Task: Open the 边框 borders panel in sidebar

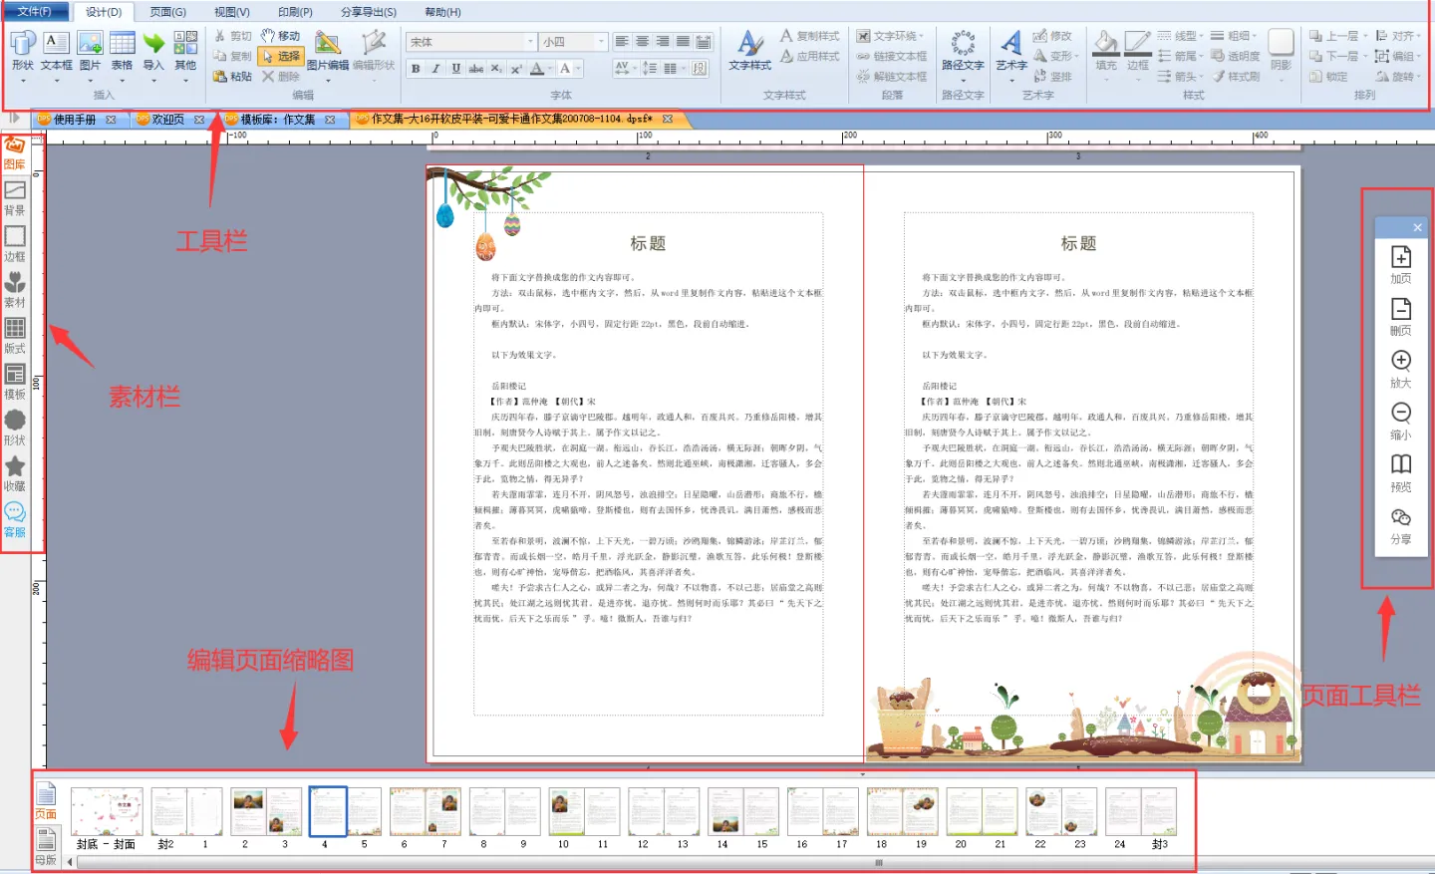Action: point(15,245)
